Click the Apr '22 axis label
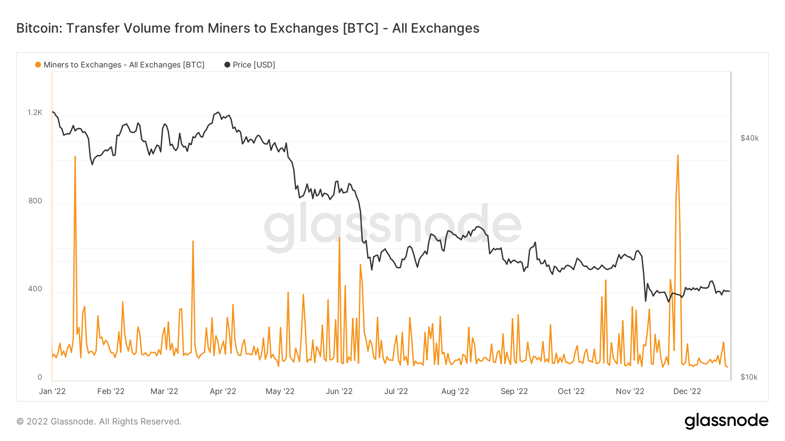 [x=223, y=391]
